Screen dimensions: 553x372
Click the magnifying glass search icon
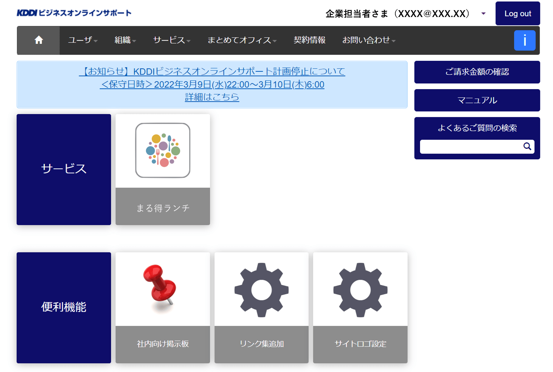(x=527, y=146)
